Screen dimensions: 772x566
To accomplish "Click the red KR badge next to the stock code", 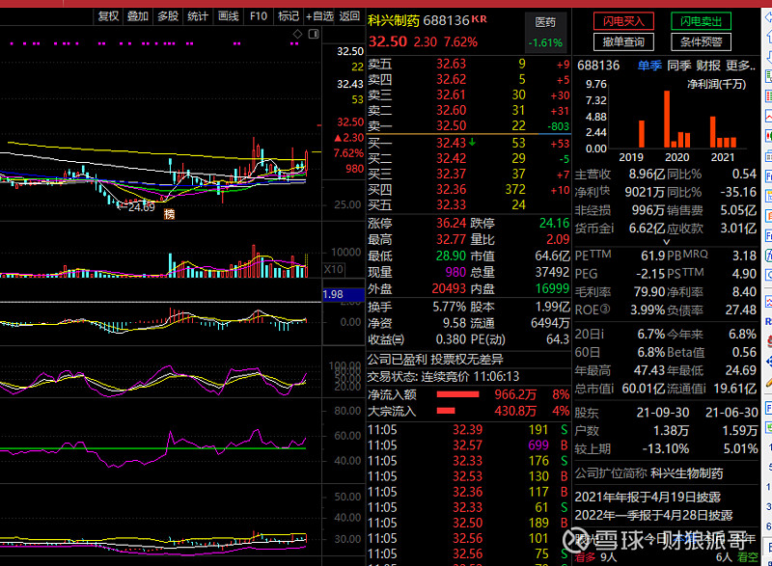I will point(479,18).
